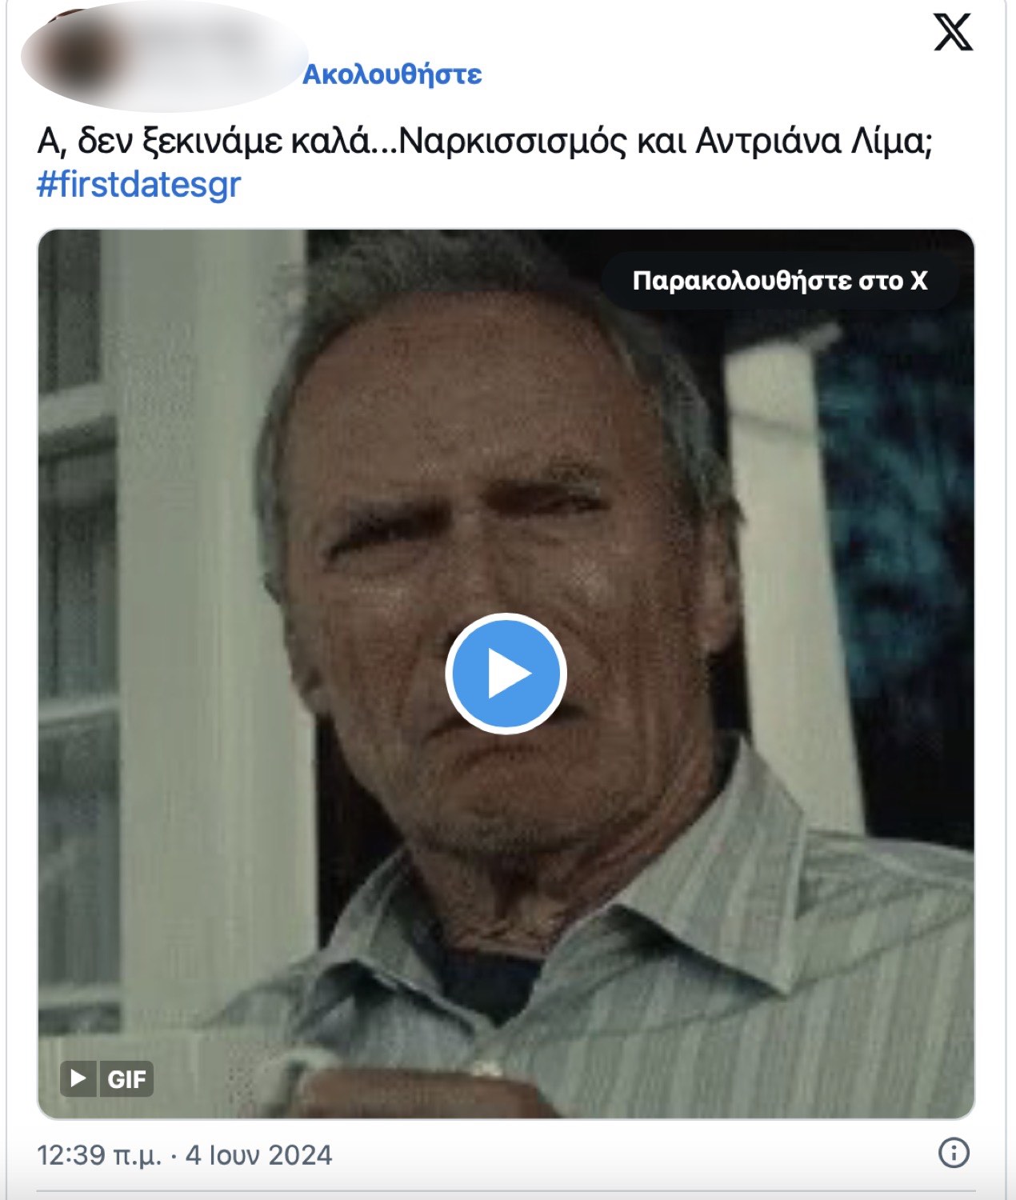This screenshot has width=1016, height=1200.
Task: Click the Παρακολουθήστε στο X button
Action: (x=780, y=281)
